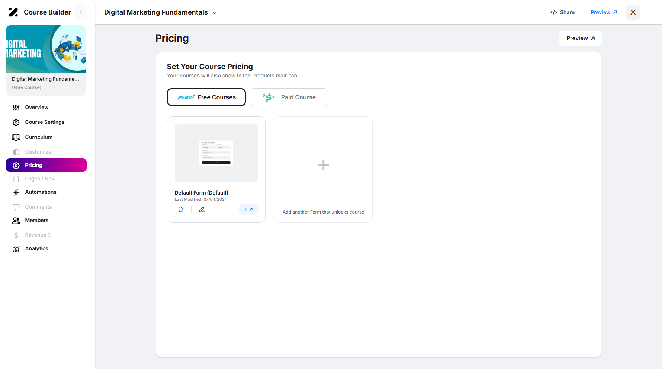Open the blue Preview link in header
This screenshot has width=662, height=369.
point(604,12)
